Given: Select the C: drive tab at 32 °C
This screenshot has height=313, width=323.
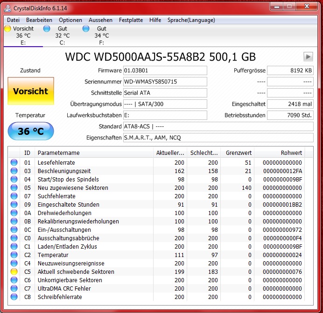Looking at the screenshot, I should click(x=62, y=35).
